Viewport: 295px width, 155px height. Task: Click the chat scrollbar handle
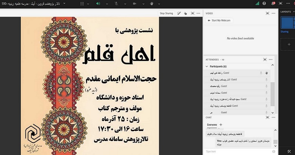(x=275, y=142)
